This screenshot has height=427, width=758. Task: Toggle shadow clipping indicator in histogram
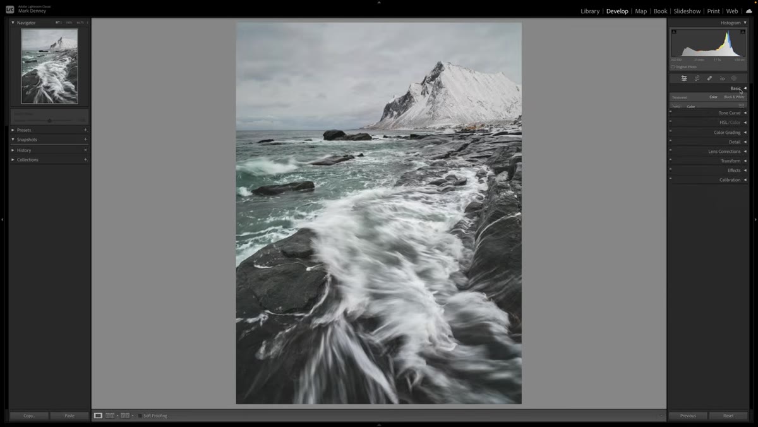pos(673,32)
